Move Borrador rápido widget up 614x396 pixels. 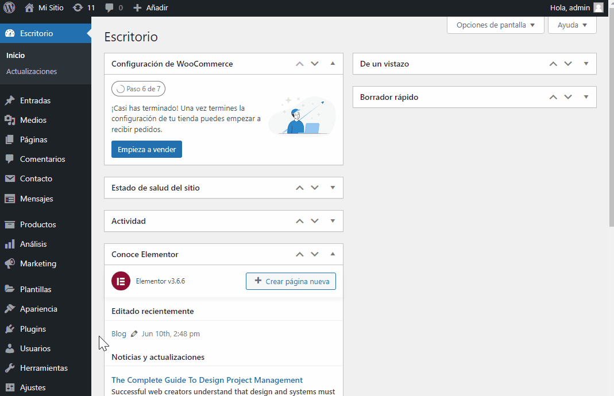tap(553, 96)
